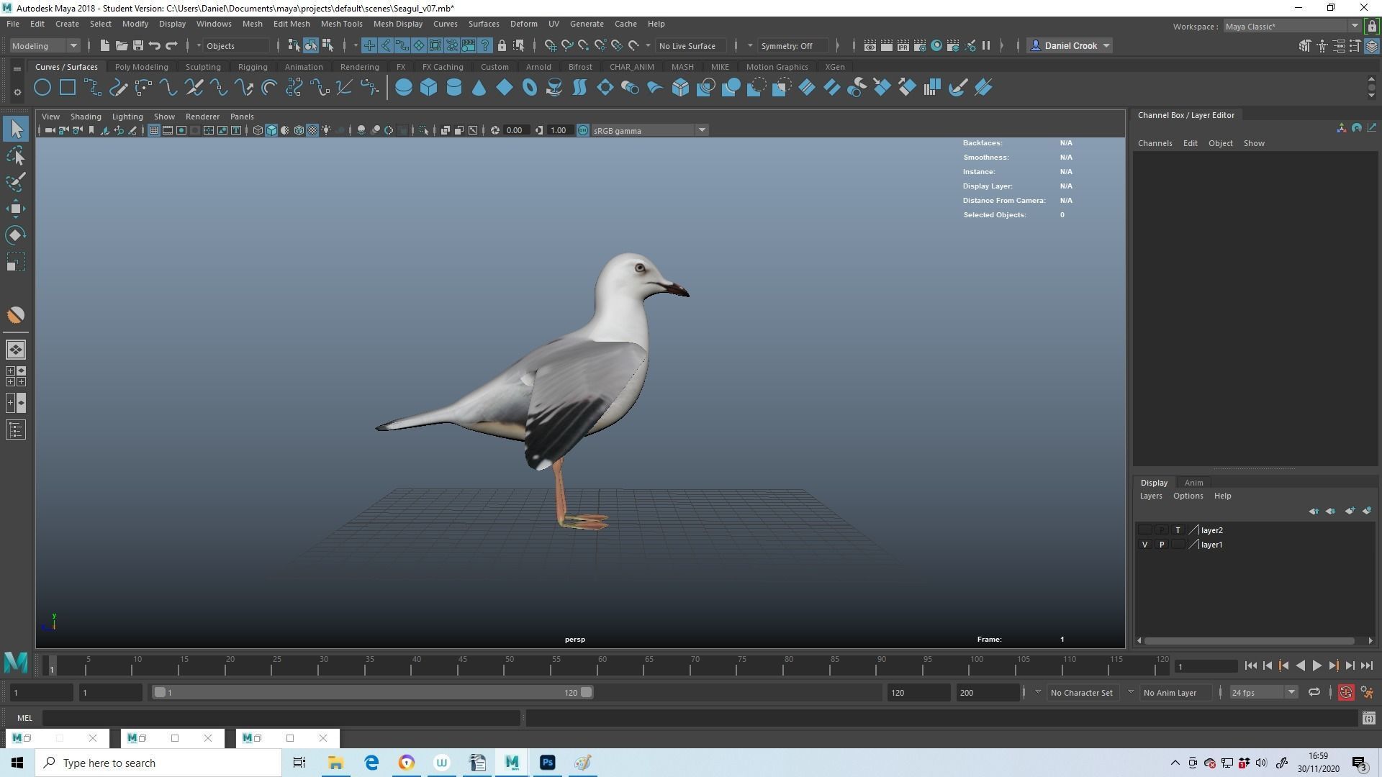1382x777 pixels.
Task: Create a NURBS Cone from shelf
Action: coord(479,88)
